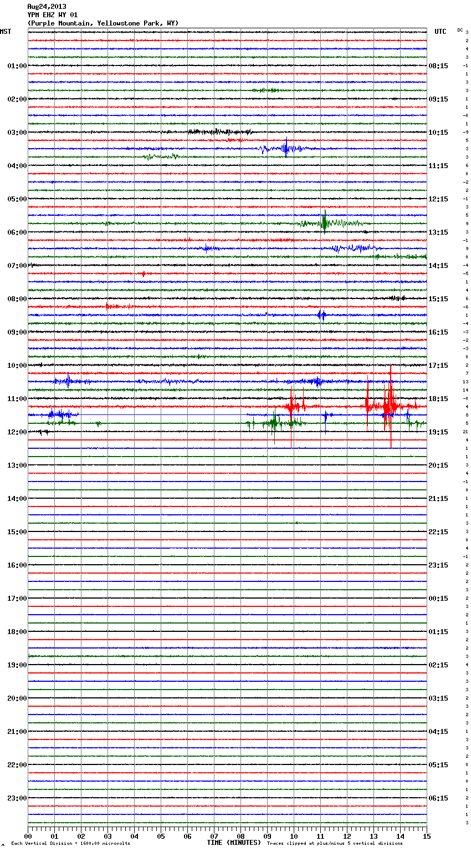This screenshot has width=471, height=851.
Task: Click the 16:15 UTC time label
Action: [438, 332]
